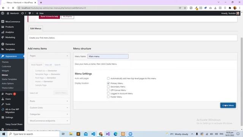Viewport: 243px width, 137px height.
Task: Dismiss with No thanks button
Action: 68,17
